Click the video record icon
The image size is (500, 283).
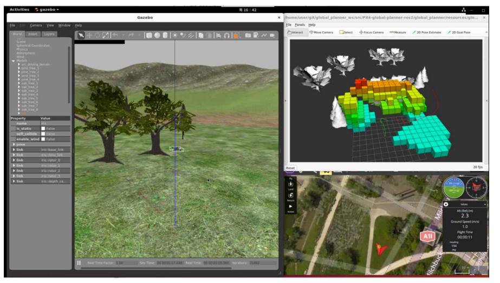pyautogui.click(x=272, y=35)
